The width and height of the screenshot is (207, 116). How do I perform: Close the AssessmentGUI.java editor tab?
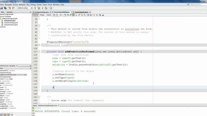point(71,12)
